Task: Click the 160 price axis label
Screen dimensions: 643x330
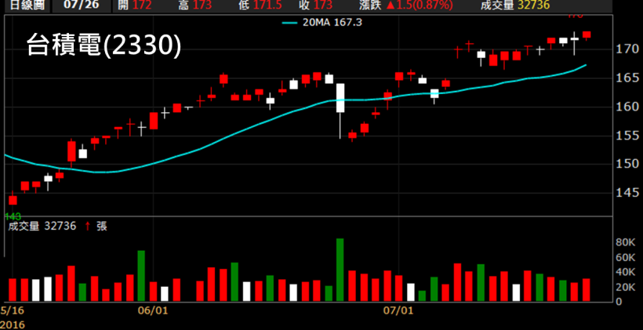Action: (627, 107)
